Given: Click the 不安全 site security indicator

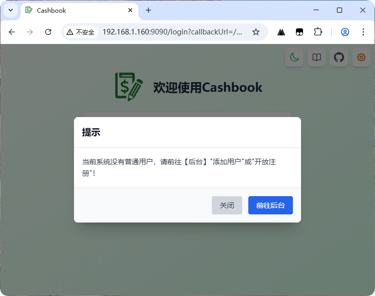Looking at the screenshot, I should point(81,32).
